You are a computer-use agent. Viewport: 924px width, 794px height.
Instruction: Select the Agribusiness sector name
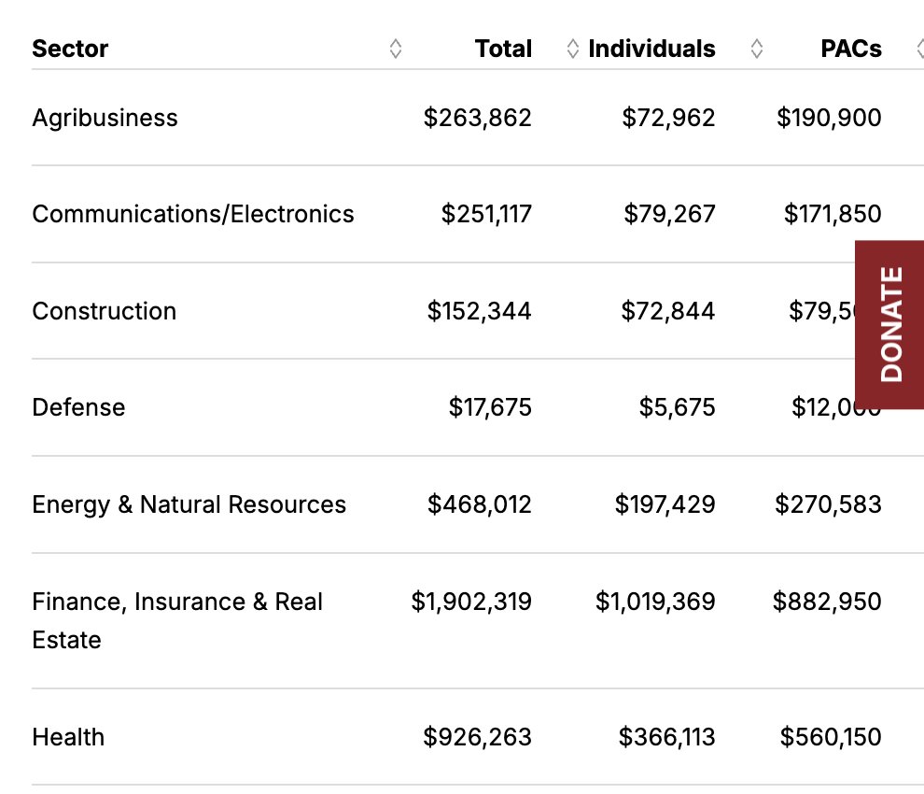[x=105, y=118]
